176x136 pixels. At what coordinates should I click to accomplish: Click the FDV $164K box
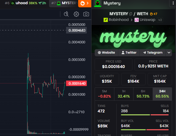(133, 79)
